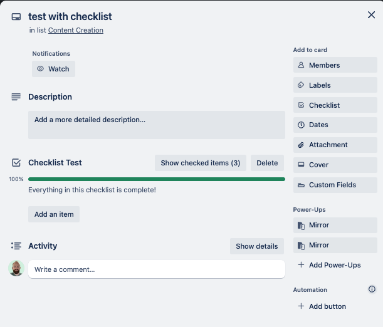This screenshot has height=327, width=383.
Task: Open the Automation info icon
Action: [x=372, y=289]
